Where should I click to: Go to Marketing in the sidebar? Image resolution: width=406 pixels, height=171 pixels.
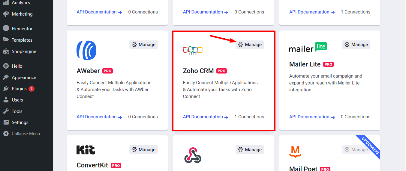tap(22, 14)
